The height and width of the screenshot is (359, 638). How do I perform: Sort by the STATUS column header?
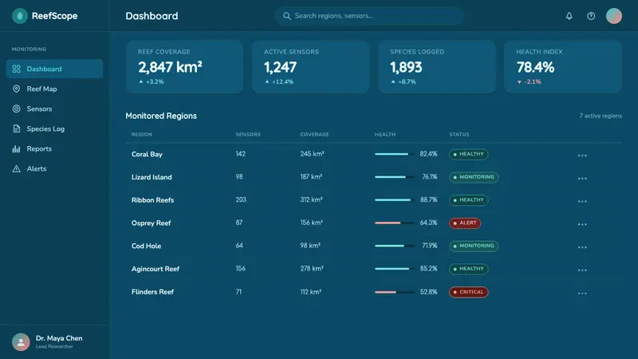[x=459, y=134]
